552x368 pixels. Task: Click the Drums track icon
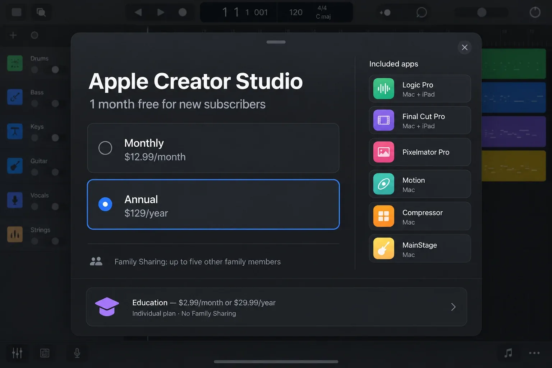(x=15, y=63)
